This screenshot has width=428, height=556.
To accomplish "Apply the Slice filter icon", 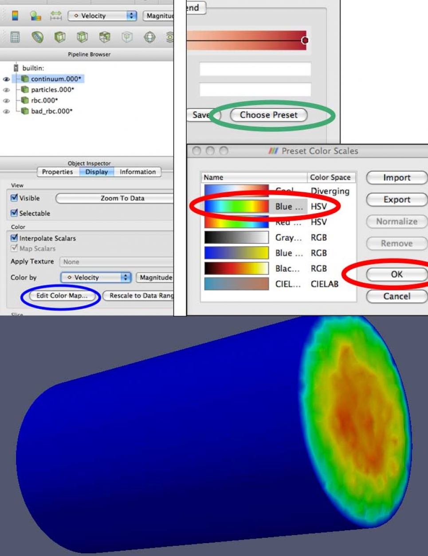I will tap(82, 37).
